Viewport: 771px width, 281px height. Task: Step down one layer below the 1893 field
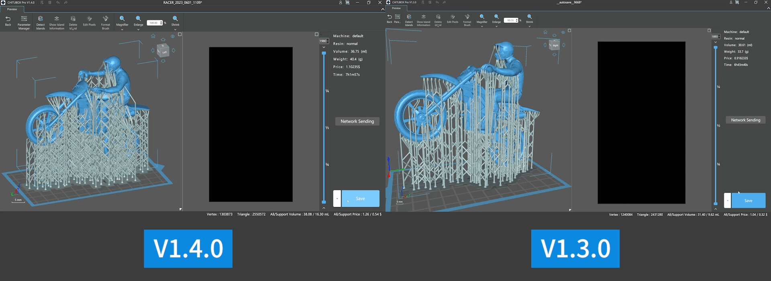(715, 42)
